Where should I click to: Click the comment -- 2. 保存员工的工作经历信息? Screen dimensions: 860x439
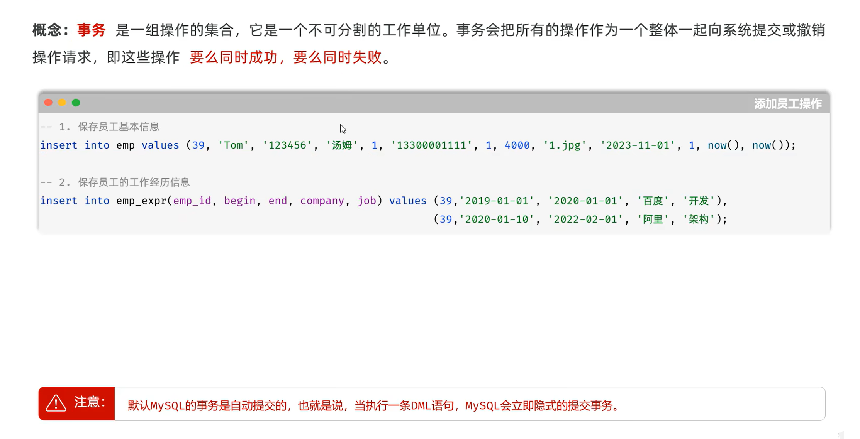115,182
